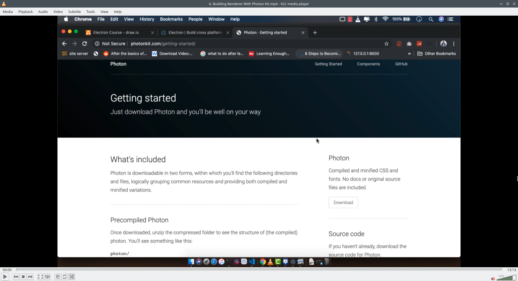This screenshot has height=281, width=518.
Task: Open the VLC Tools menu
Action: click(91, 12)
